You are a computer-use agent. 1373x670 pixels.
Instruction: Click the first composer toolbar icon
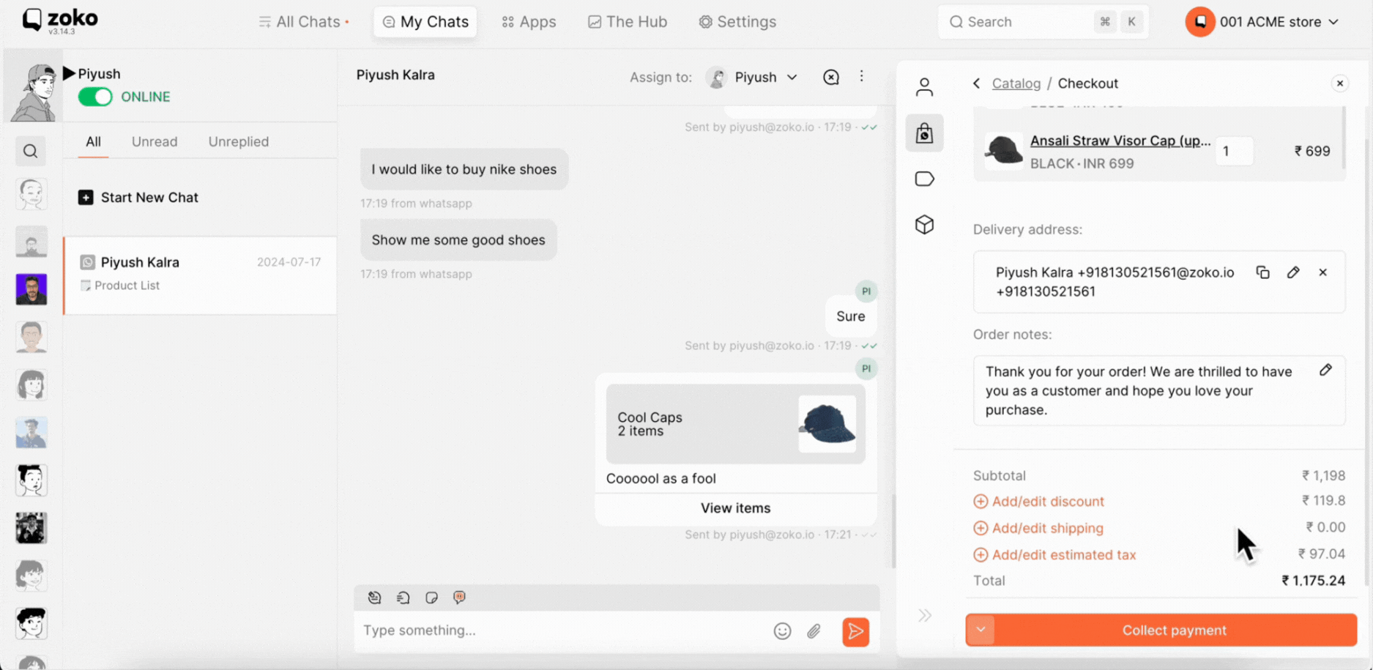pyautogui.click(x=374, y=598)
